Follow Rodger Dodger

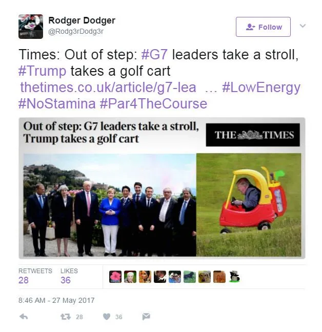(263, 27)
